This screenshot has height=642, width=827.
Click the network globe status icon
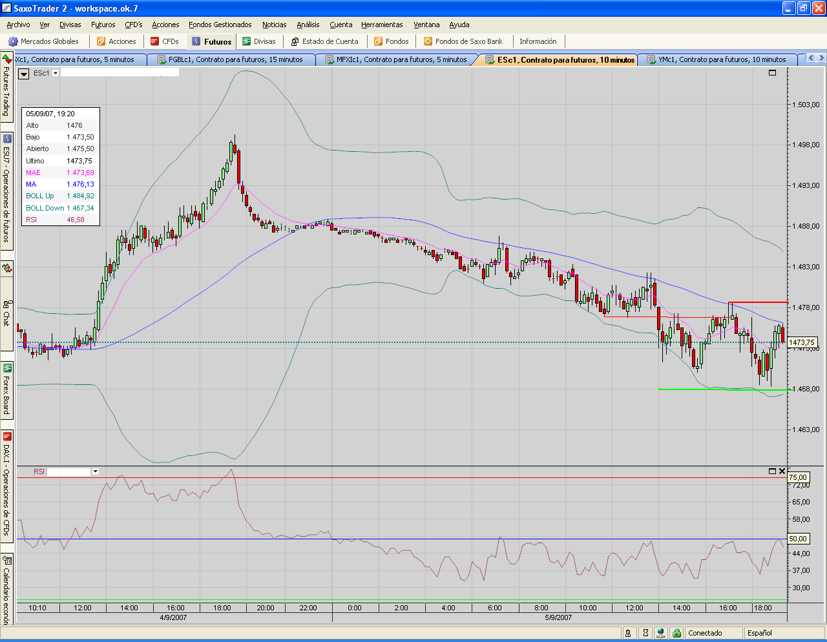click(x=660, y=633)
